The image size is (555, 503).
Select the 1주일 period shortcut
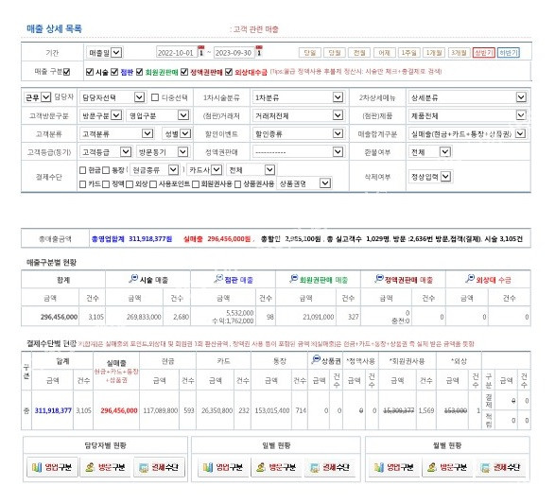408,53
